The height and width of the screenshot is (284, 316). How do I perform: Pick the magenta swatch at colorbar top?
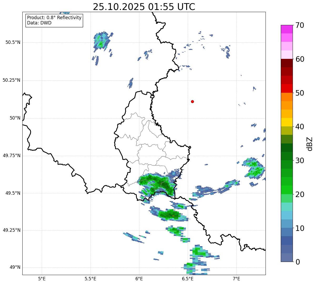point(287,29)
